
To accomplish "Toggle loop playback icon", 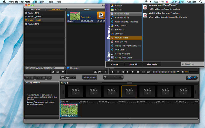I will tap(133, 72).
